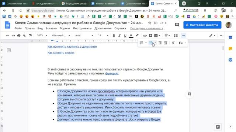
Task: Show document outline panel
Action: pos(9,50)
